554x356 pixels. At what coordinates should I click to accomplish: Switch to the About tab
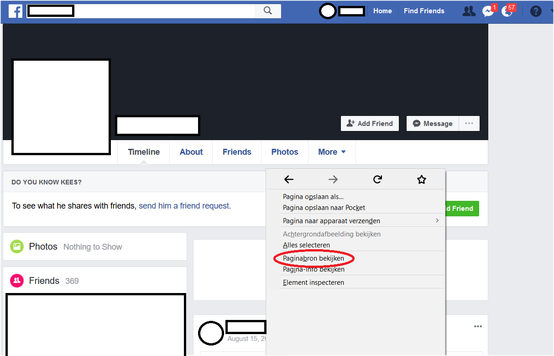[x=191, y=152]
